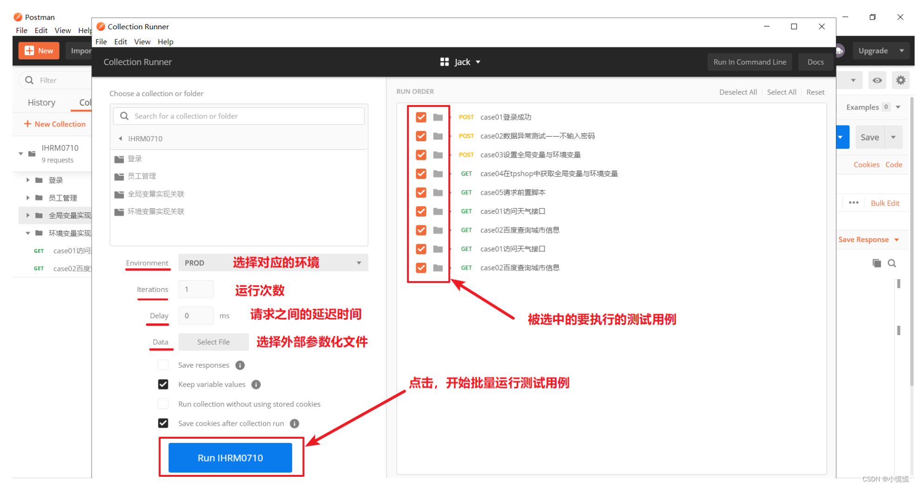Viewport: 916px width, 487px height.
Task: Click Run In Command Line button
Action: 750,62
